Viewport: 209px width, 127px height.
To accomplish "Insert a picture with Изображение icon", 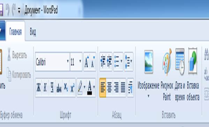I will point(149,62).
